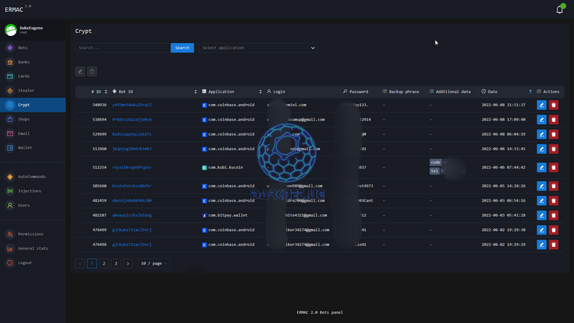Edit entry 476498
The width and height of the screenshot is (574, 323).
[x=542, y=245]
